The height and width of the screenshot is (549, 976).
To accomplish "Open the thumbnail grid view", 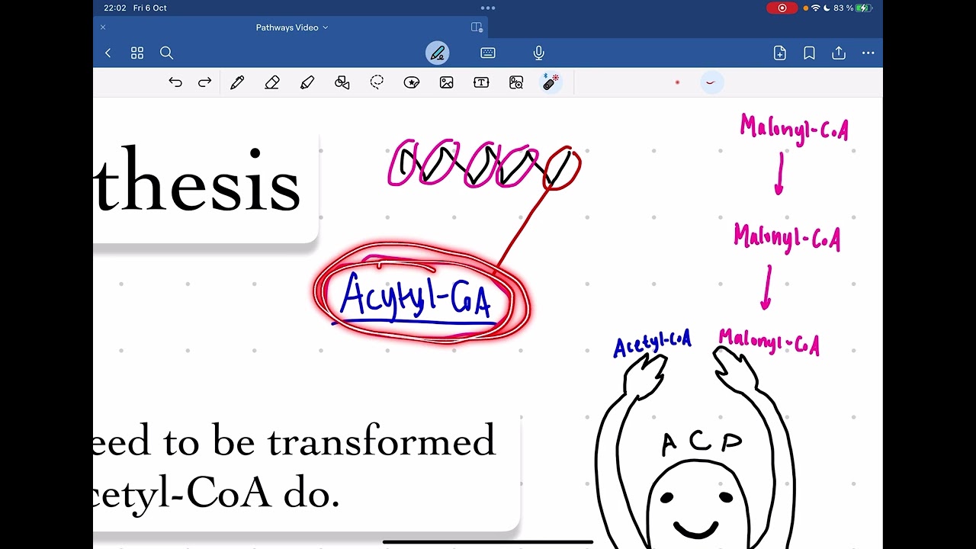I will click(x=137, y=53).
